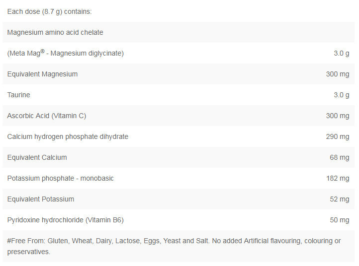The height and width of the screenshot is (266, 359).
Task: Click Pyridoxine hydrochloride (Vitamin B6) label
Action: click(65, 220)
